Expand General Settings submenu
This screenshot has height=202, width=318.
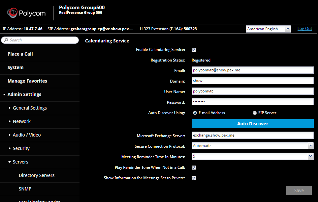click(10, 108)
